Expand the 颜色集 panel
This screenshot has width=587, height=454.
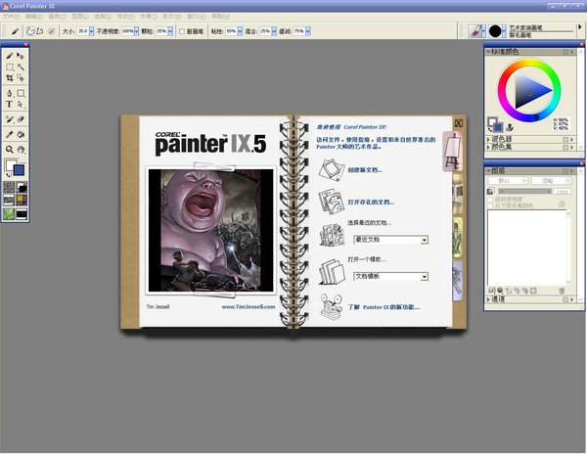pyautogui.click(x=488, y=147)
